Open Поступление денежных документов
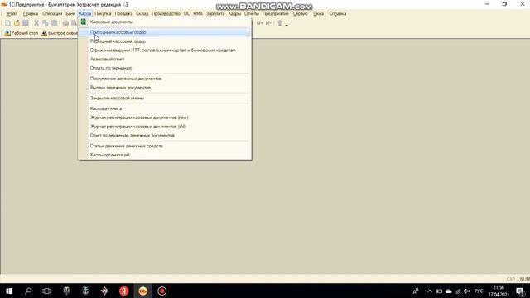 click(165, 79)
